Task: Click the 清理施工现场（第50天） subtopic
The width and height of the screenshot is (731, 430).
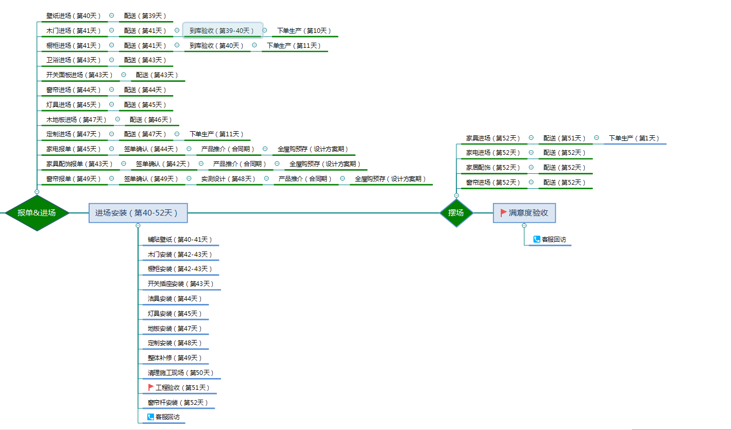Action: click(180, 372)
